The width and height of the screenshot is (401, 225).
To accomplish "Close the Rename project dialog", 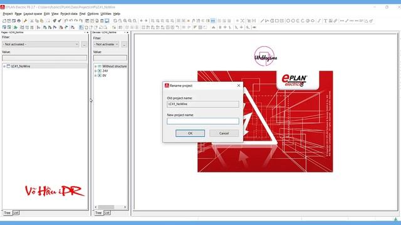I will (x=239, y=86).
